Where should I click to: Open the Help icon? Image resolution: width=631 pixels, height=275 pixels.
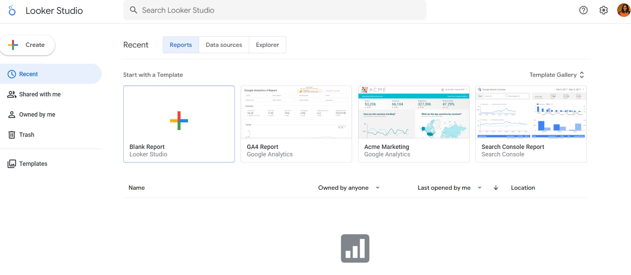(x=583, y=10)
